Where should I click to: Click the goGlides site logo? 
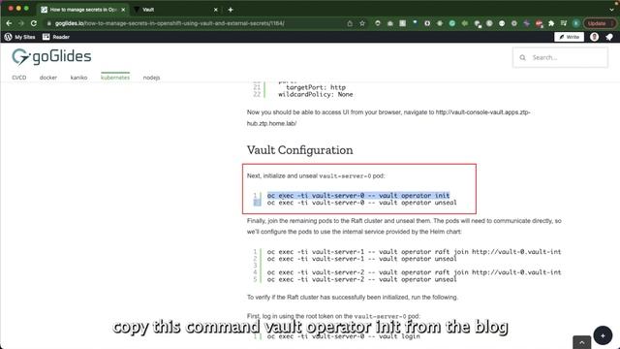coord(51,57)
